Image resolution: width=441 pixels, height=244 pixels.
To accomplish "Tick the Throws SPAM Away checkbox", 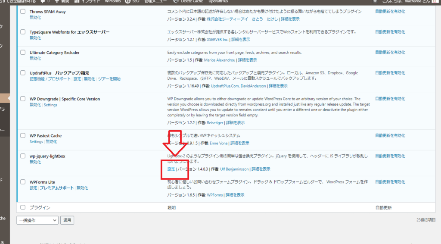I will pyautogui.click(x=23, y=12).
